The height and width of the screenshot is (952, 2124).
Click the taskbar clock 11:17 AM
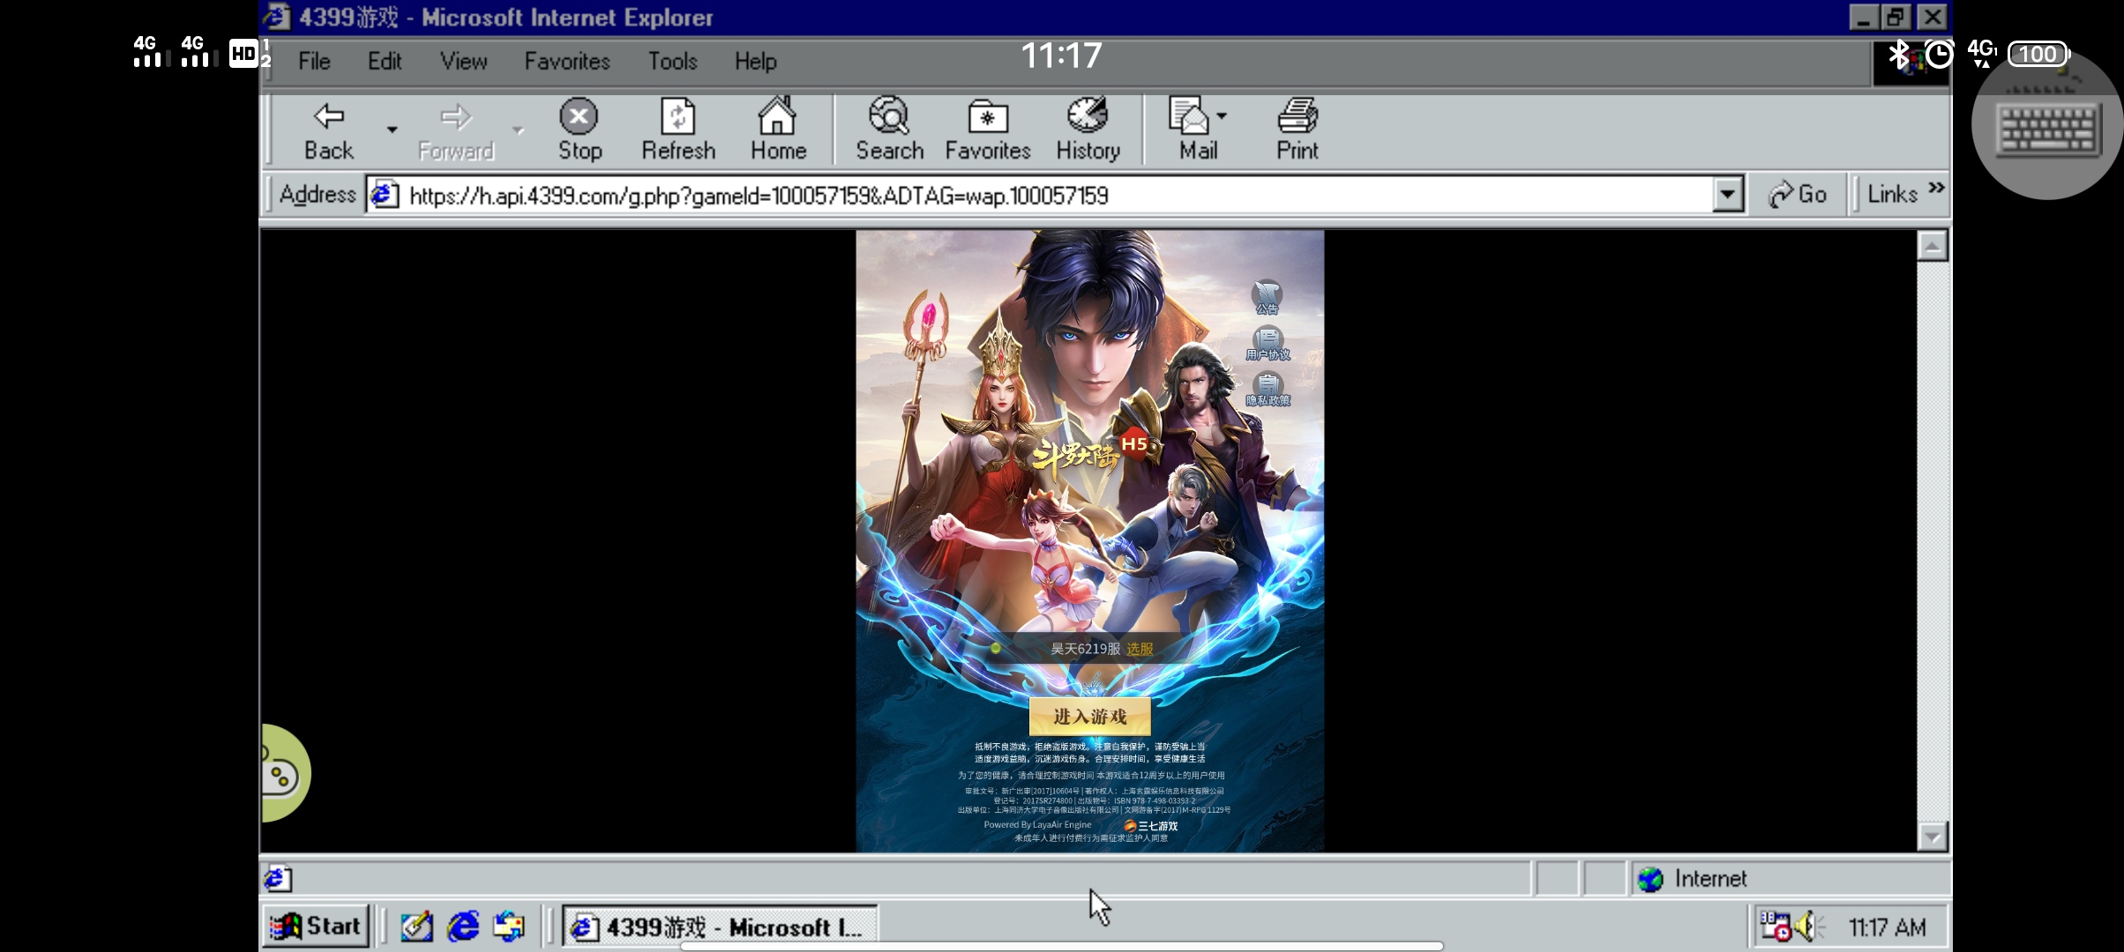pos(1887,927)
